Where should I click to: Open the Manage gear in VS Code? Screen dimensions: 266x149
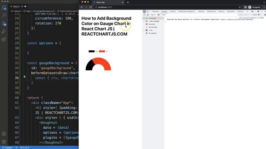(x=4, y=142)
